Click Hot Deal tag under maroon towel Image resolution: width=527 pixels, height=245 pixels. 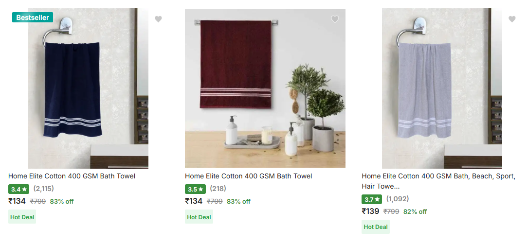point(199,217)
